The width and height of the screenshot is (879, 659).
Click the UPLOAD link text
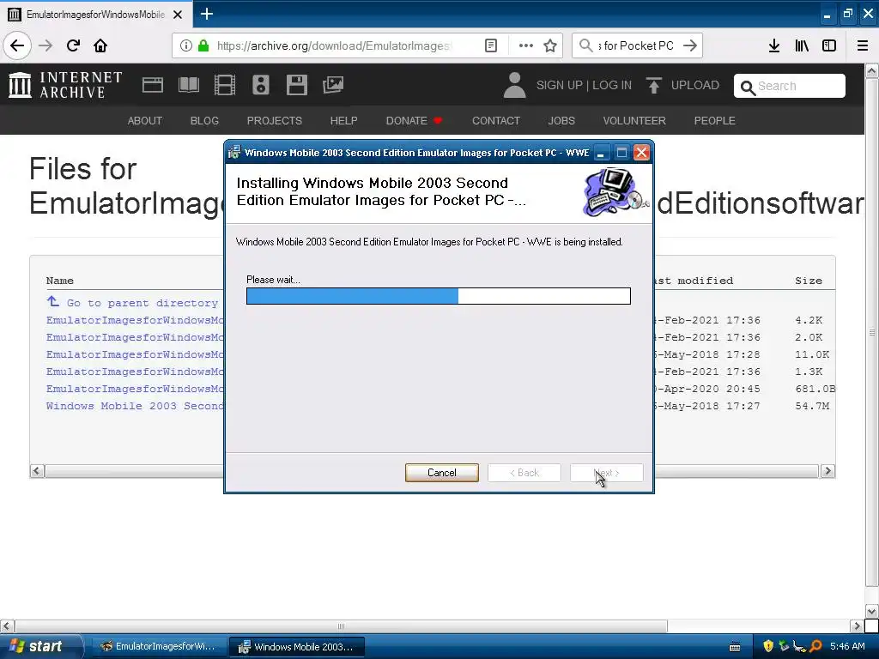tap(695, 85)
